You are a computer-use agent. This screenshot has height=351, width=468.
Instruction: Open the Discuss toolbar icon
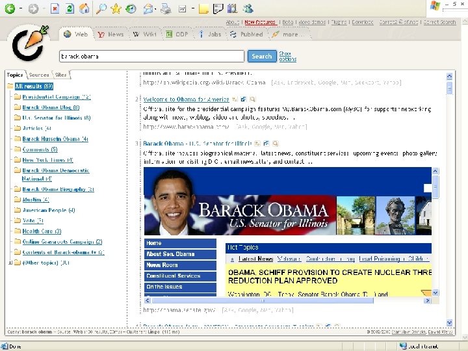[x=218, y=8]
